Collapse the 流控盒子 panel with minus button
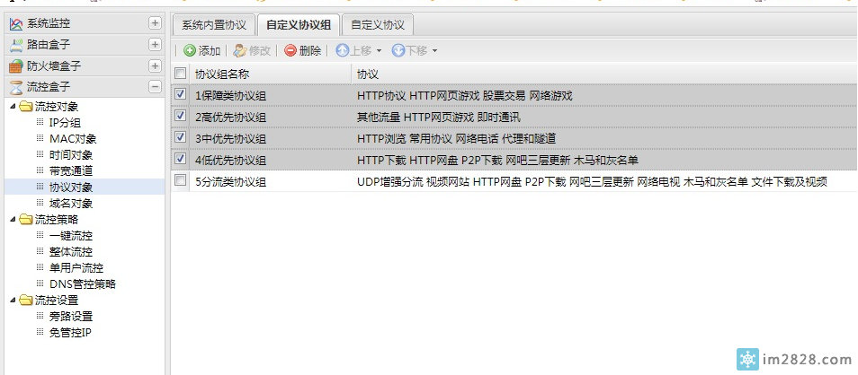858x375 pixels. (x=155, y=87)
